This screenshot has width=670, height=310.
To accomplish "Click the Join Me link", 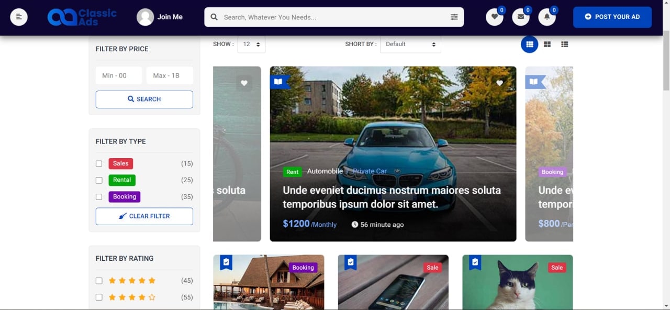I will 170,17.
